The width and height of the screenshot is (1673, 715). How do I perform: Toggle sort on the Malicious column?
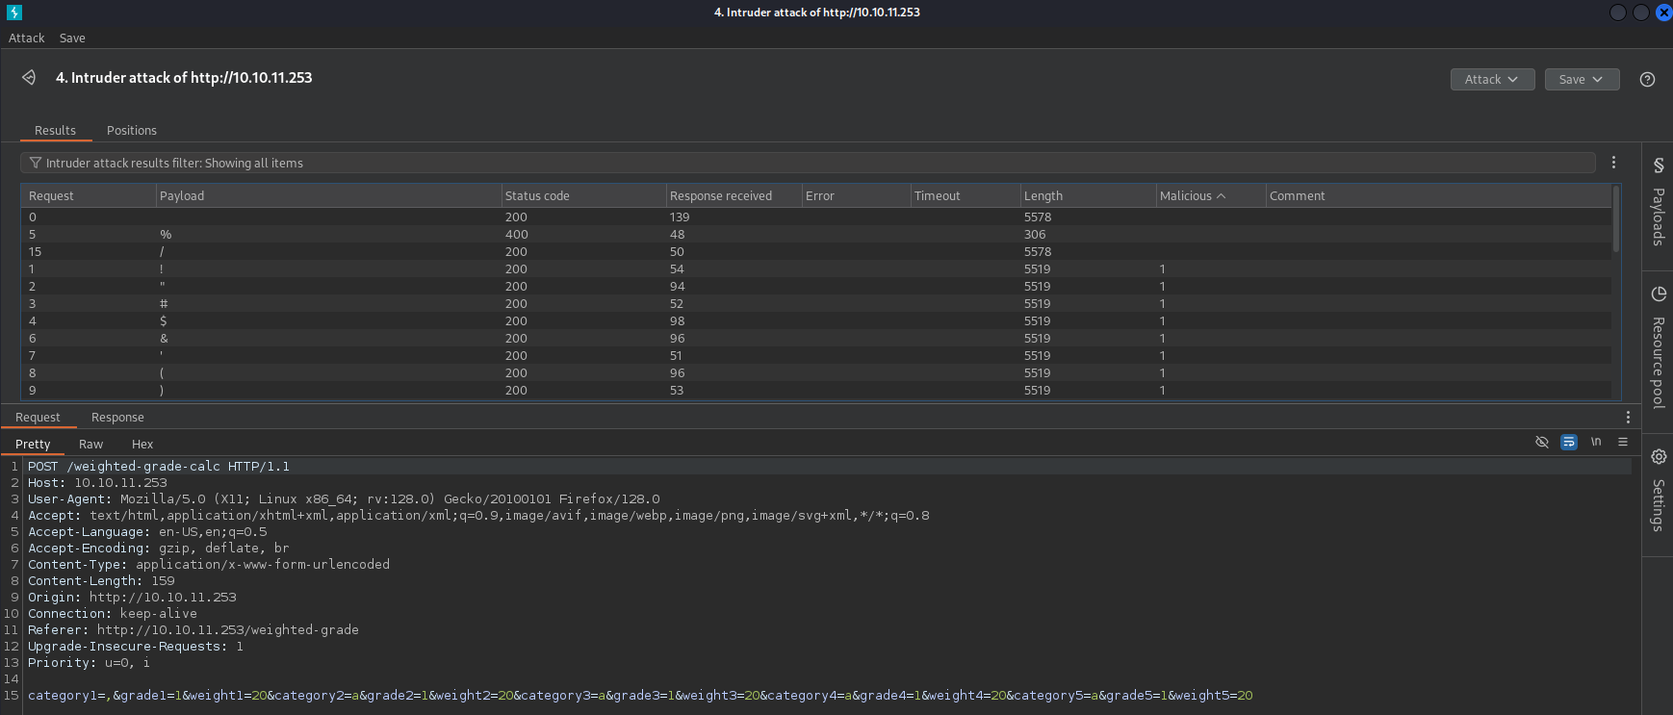coord(1210,195)
